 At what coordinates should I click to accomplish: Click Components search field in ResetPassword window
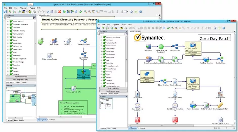point(20,18)
